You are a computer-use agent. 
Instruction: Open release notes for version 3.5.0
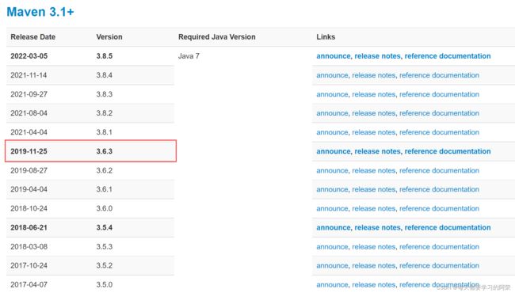[374, 285]
